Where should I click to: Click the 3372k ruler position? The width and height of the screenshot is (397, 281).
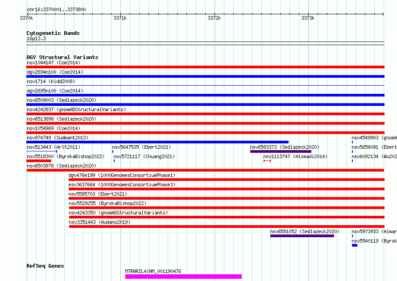tap(214, 18)
